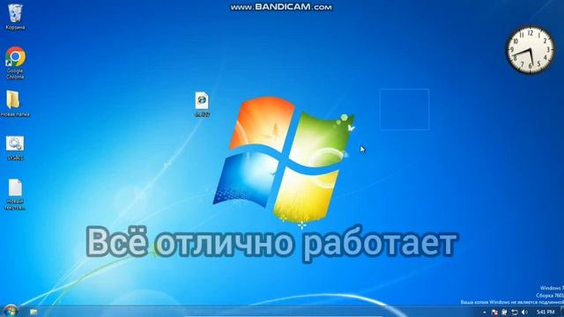The height and width of the screenshot is (317, 564).
Task: Click the Show Desktop strip at taskbar end
Action: [562, 312]
